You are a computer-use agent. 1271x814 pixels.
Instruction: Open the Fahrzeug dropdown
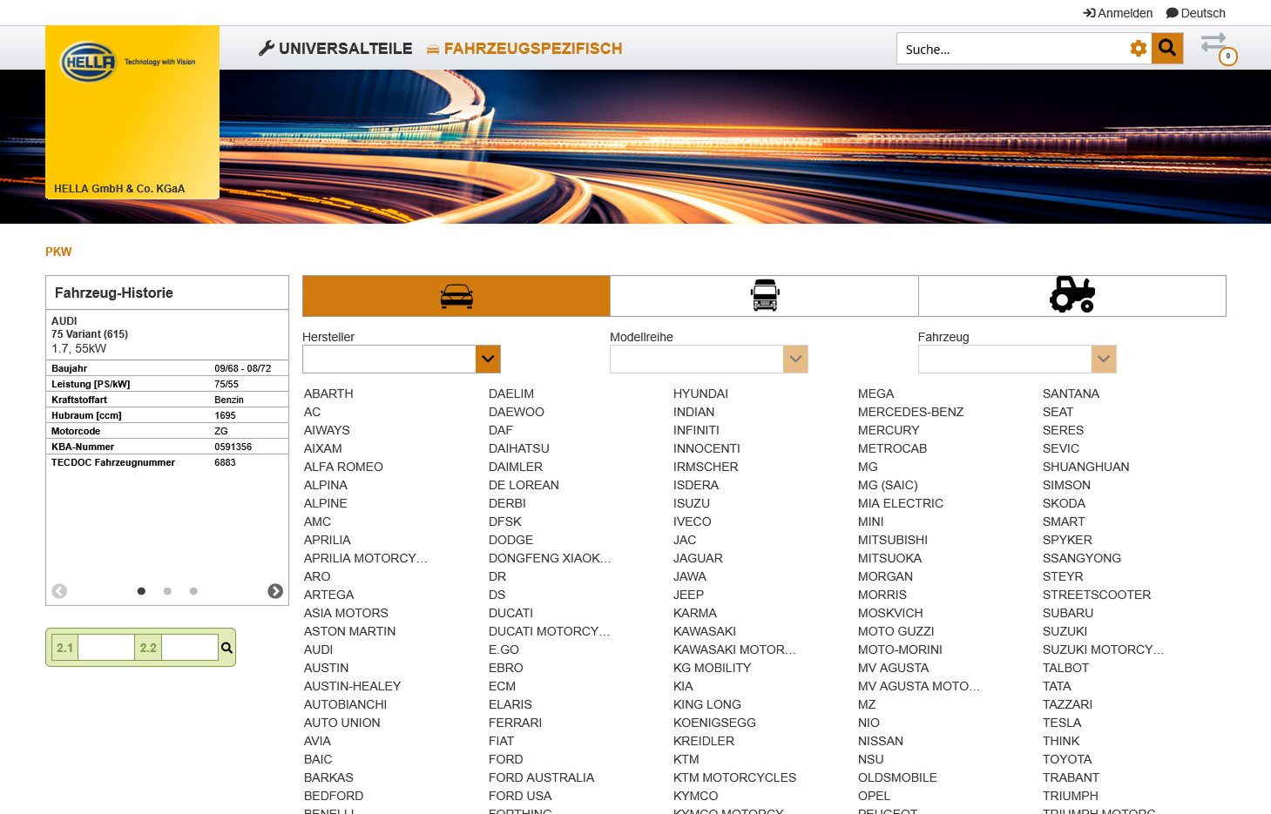(x=1103, y=359)
